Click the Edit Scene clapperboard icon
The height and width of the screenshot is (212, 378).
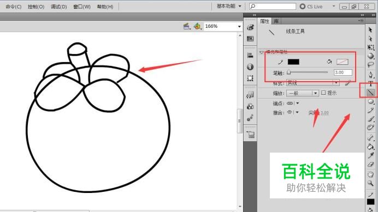click(x=187, y=26)
